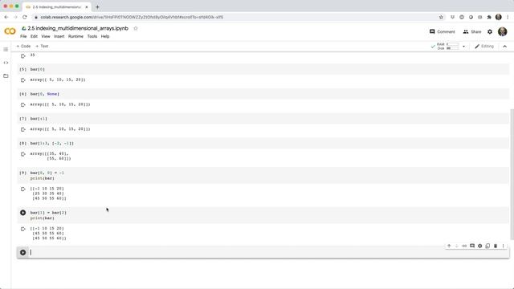The width and height of the screenshot is (514, 289).
Task: Add a new code cell
Action: point(23,47)
